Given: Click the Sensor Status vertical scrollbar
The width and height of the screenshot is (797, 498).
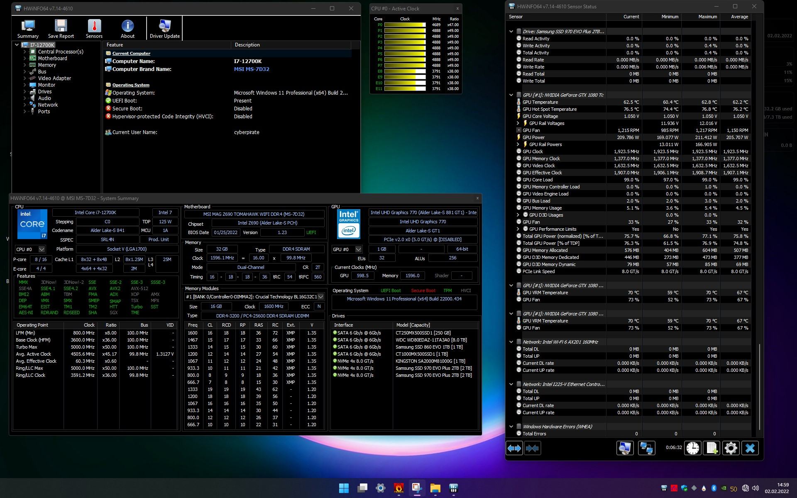Looking at the screenshot, I should 760,387.
